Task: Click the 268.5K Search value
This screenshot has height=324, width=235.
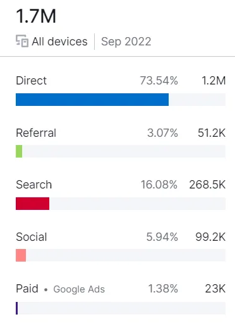Action: 207,185
